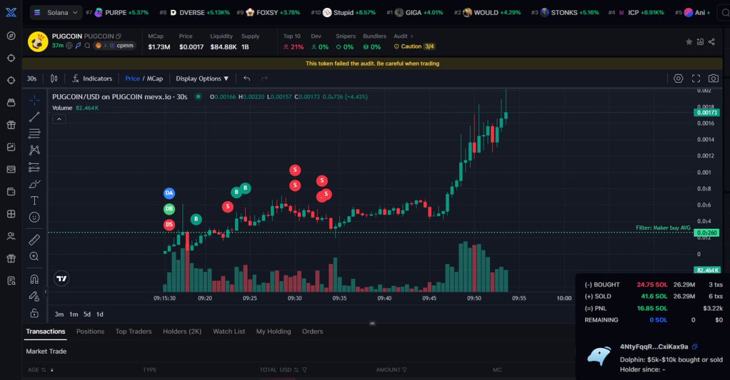Open the Solana network selector
This screenshot has width=730, height=380.
coord(56,13)
